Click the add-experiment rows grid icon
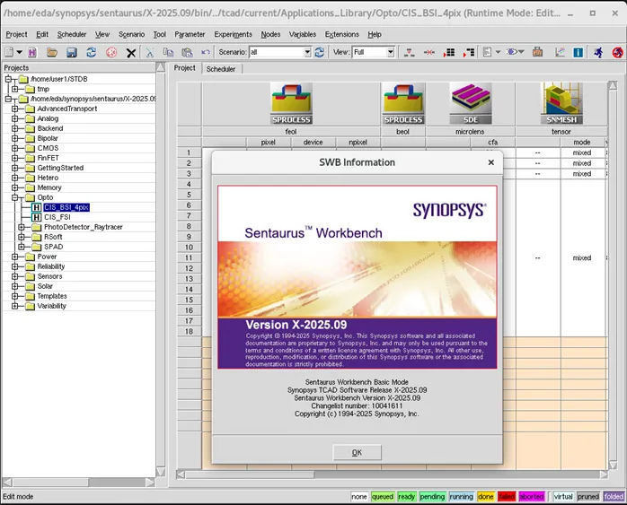The width and height of the screenshot is (627, 505). tap(448, 52)
